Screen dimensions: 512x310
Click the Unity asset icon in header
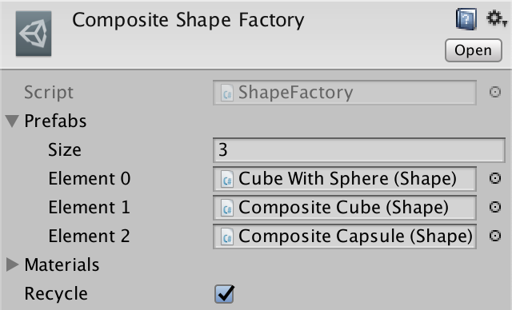tap(34, 34)
